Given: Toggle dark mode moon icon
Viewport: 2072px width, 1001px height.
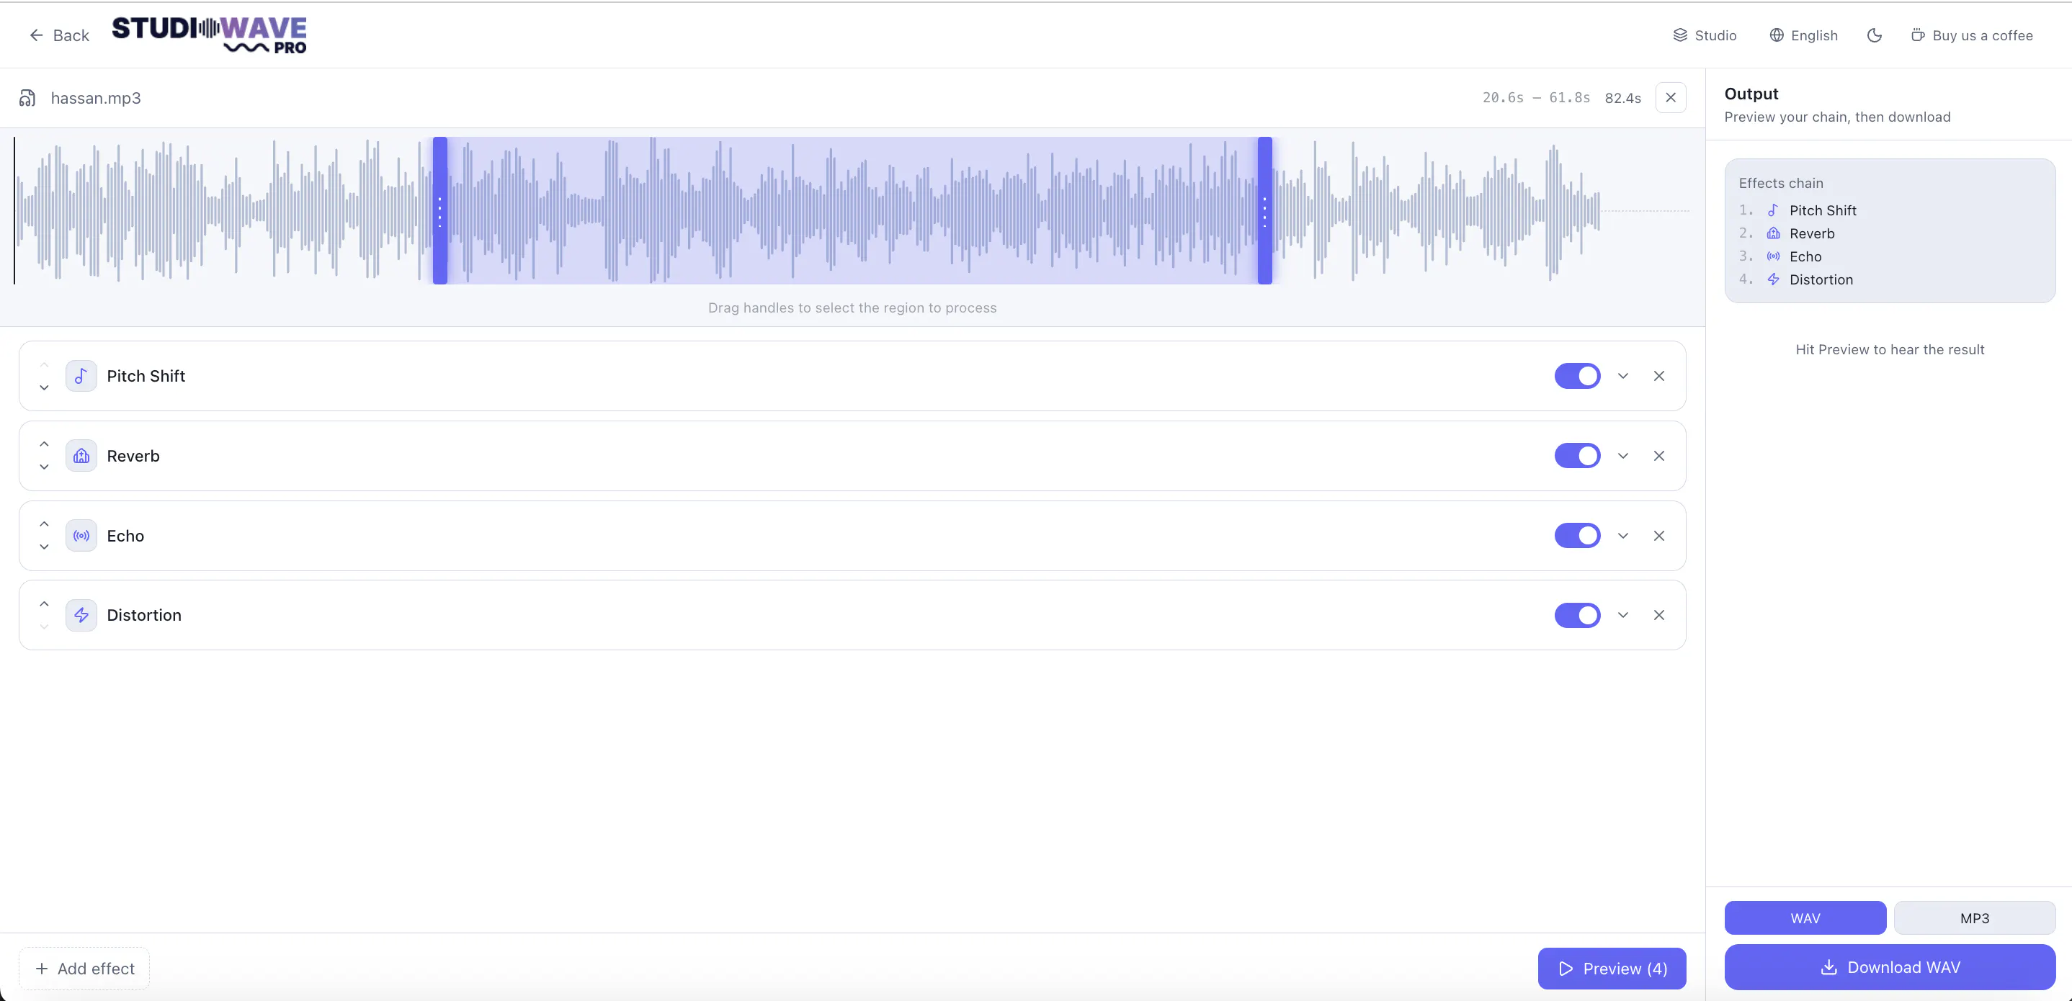Looking at the screenshot, I should click(x=1873, y=35).
